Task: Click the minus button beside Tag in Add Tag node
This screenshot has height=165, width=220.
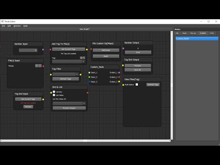Action: point(84,58)
